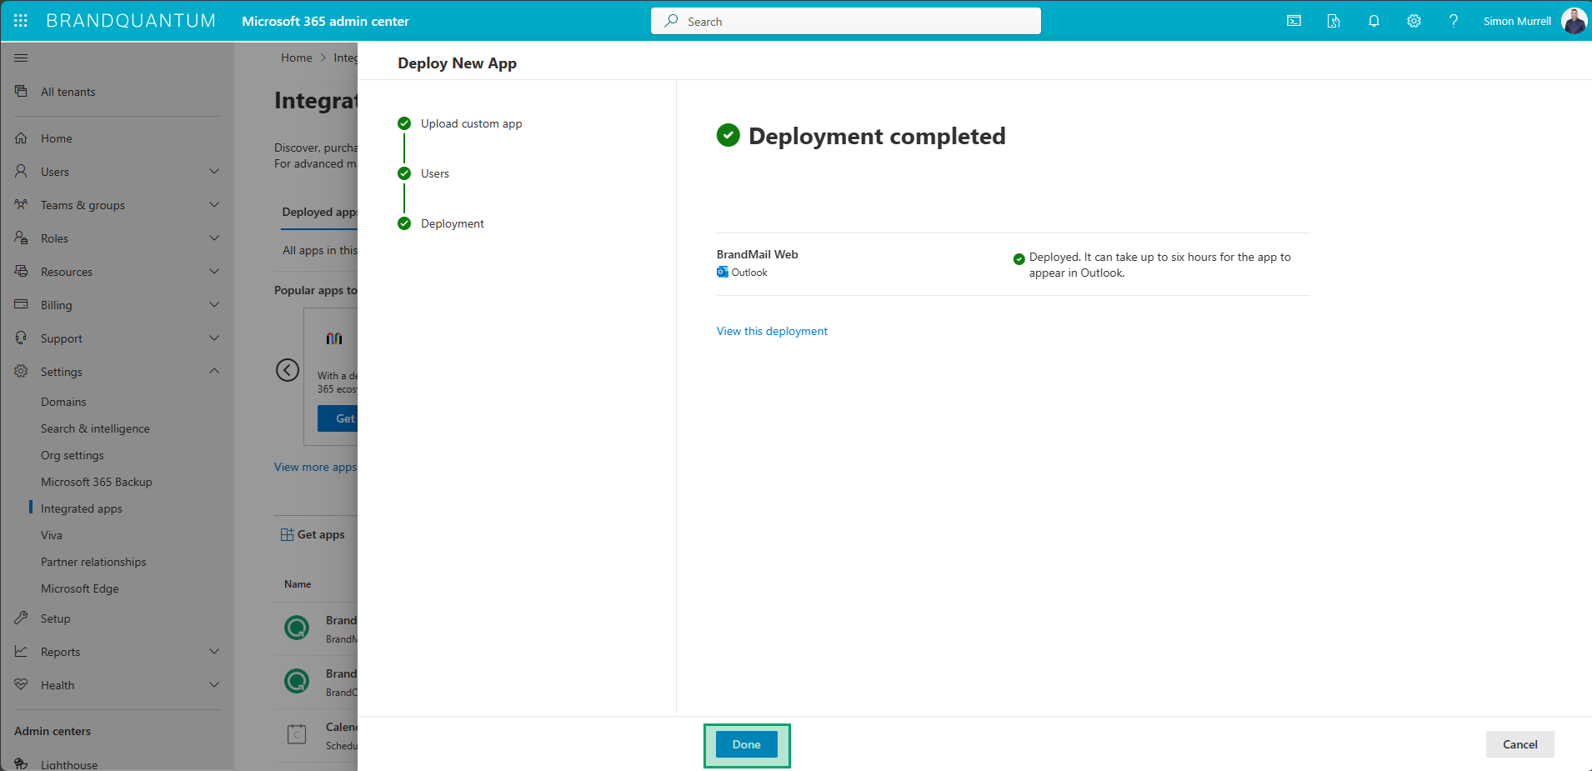Click the Cancel button

1519,744
